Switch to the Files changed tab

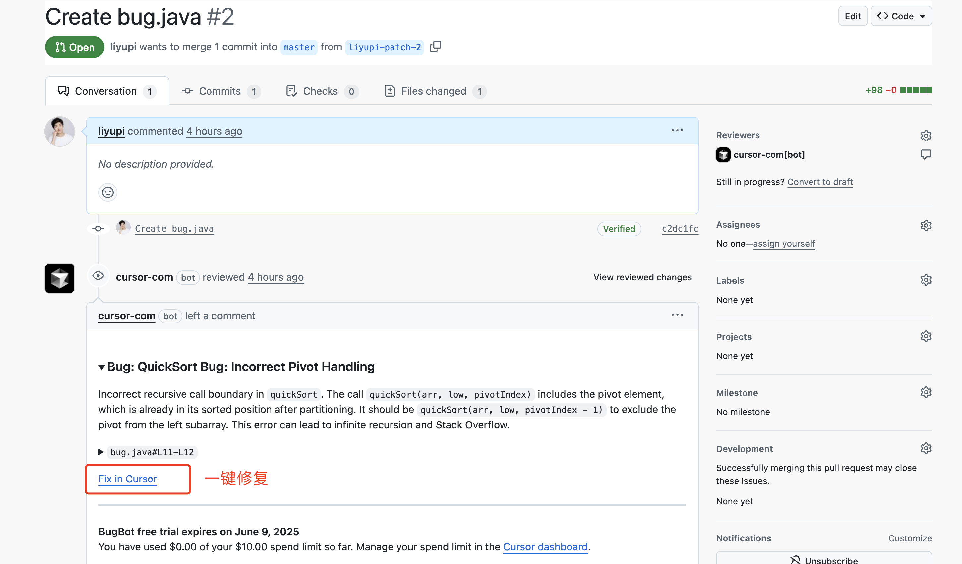(434, 91)
